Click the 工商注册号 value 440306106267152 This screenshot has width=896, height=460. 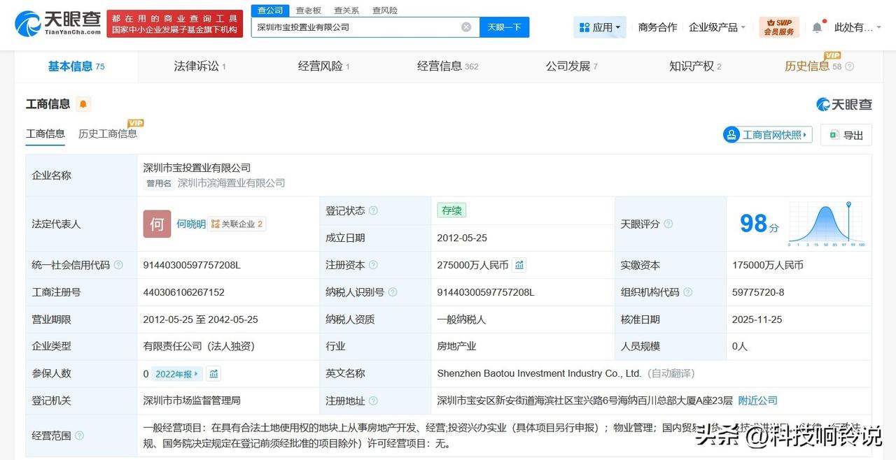click(184, 292)
